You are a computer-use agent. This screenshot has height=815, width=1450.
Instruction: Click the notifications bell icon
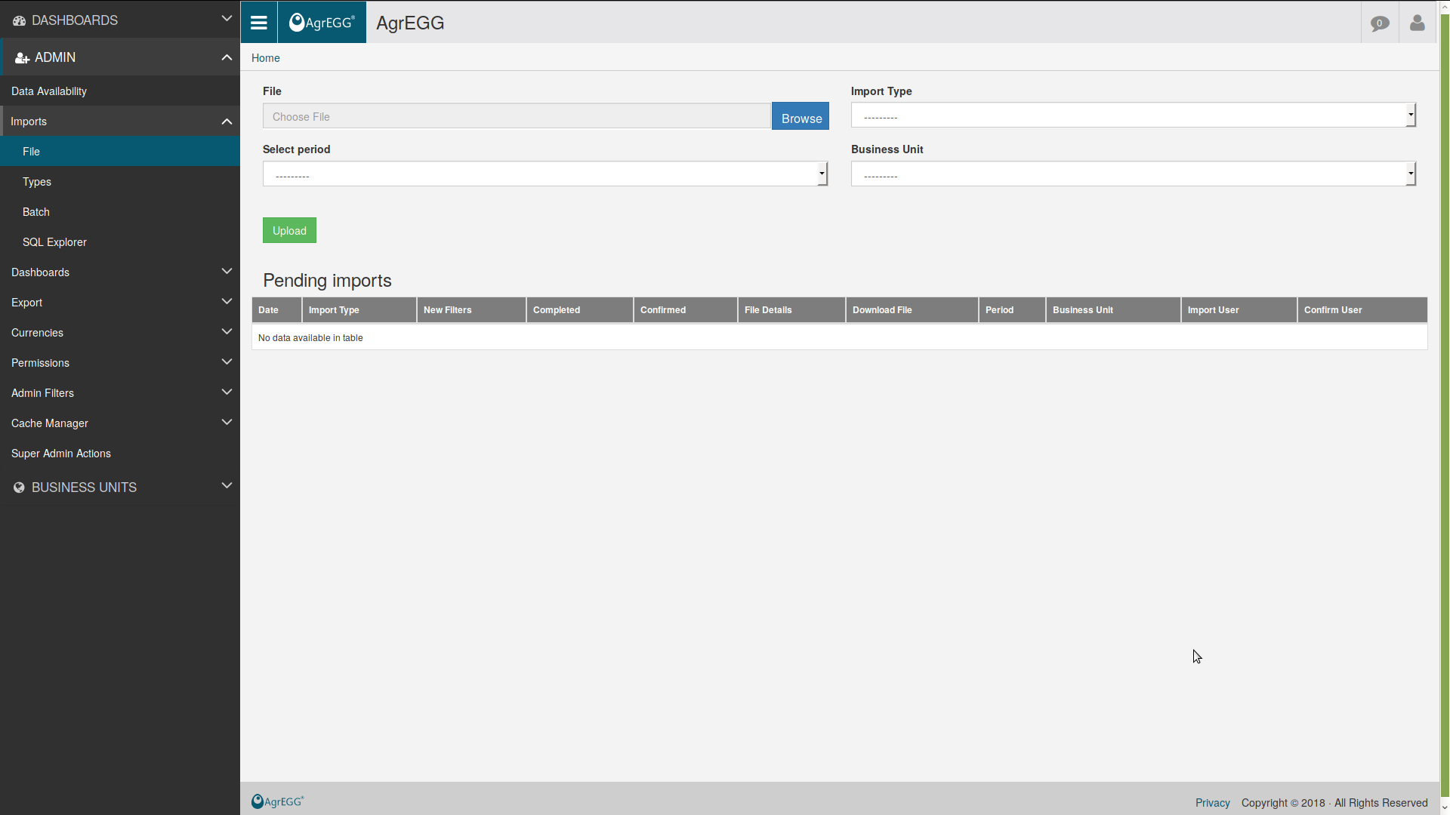[x=1381, y=22]
